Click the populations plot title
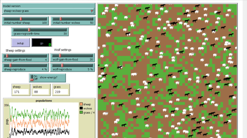Screen dimensions: 247x138 (44, 101)
